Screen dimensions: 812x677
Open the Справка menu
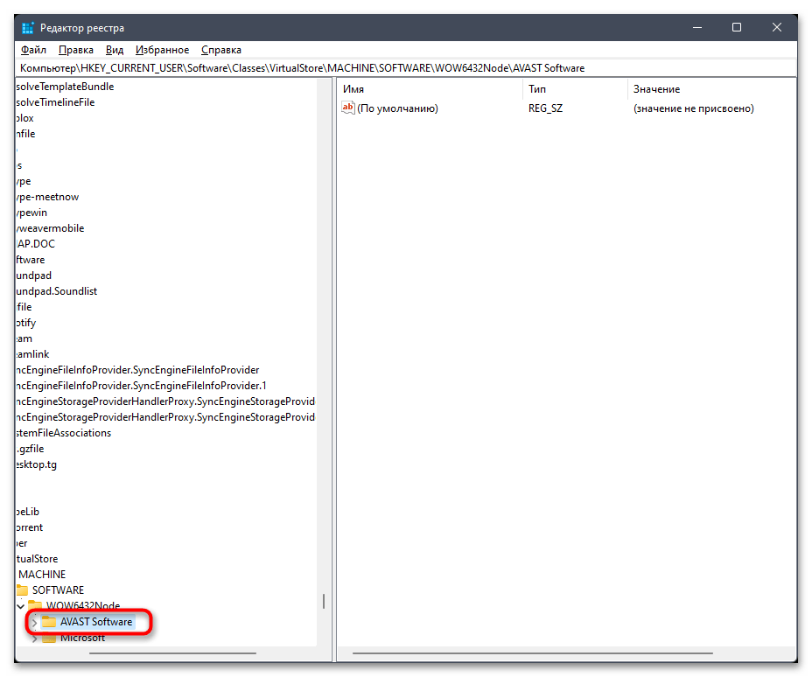(221, 50)
